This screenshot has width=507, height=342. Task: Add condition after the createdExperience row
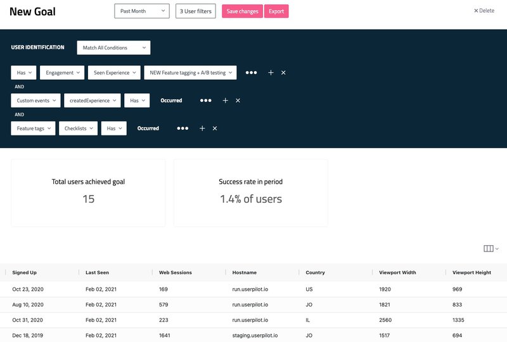click(x=226, y=101)
